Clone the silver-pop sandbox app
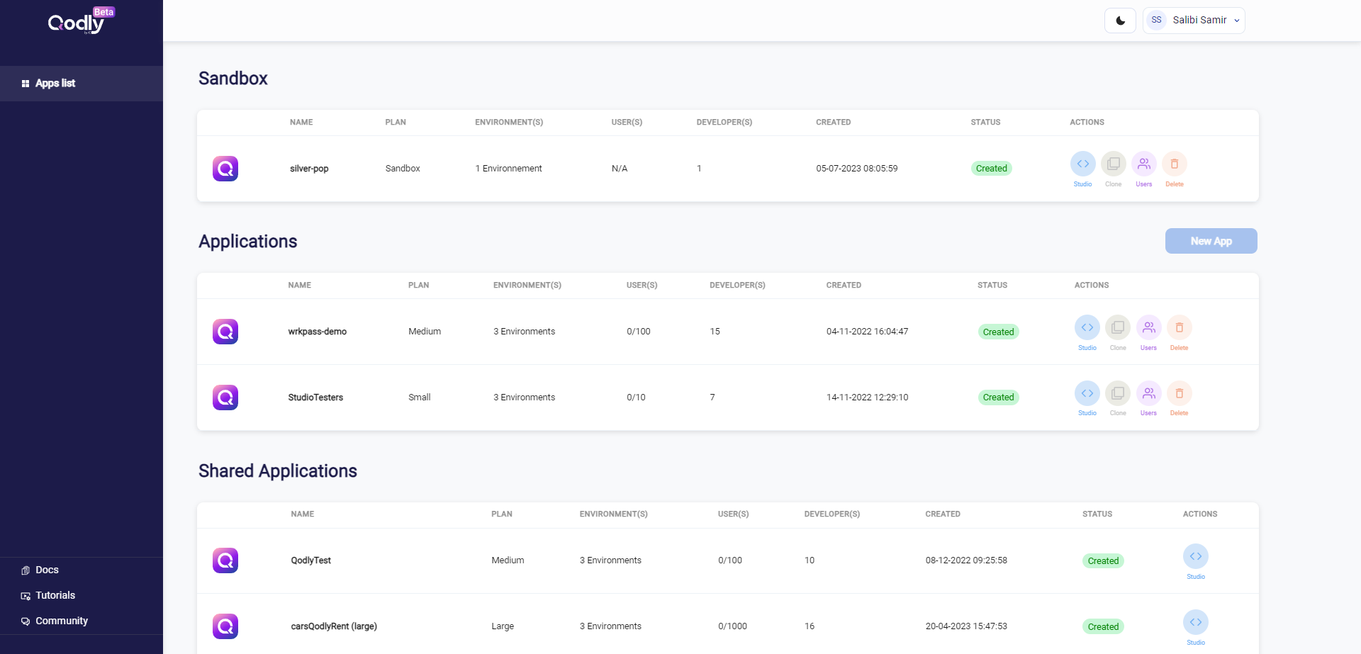1361x654 pixels. pyautogui.click(x=1113, y=164)
